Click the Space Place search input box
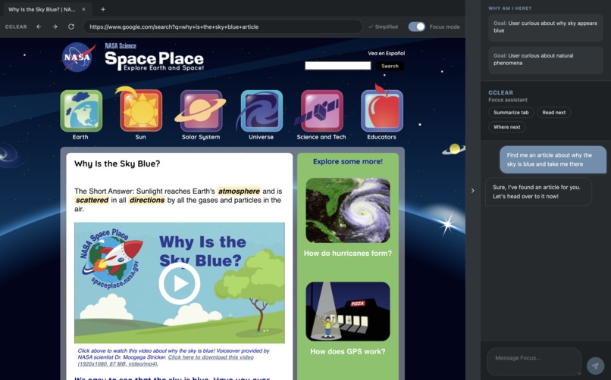Screen dimensions: 611x380 [x=338, y=66]
